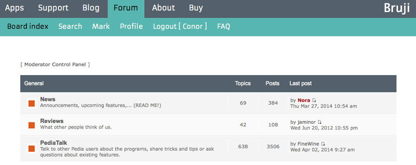416x165 pixels.
Task: Open the Moderator Control Panel
Action: pos(55,64)
